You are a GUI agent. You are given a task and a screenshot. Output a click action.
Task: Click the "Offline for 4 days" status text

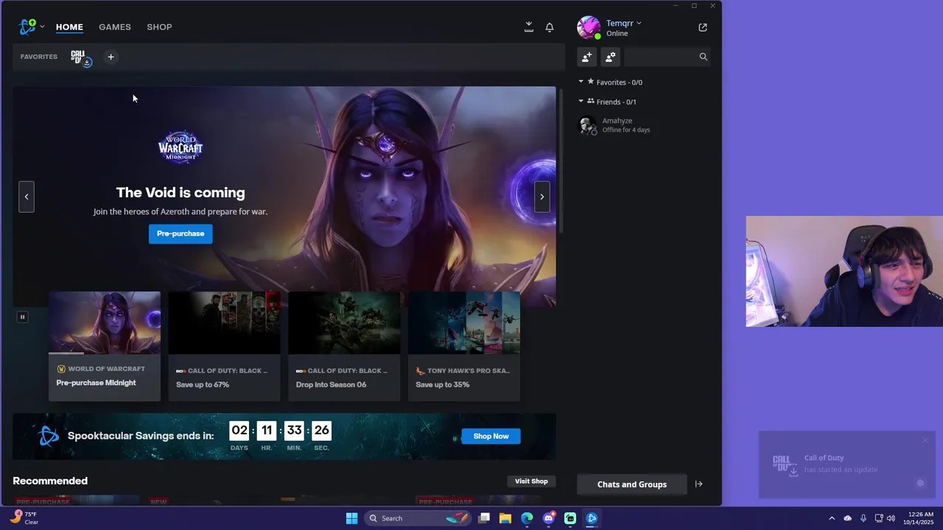tap(626, 130)
